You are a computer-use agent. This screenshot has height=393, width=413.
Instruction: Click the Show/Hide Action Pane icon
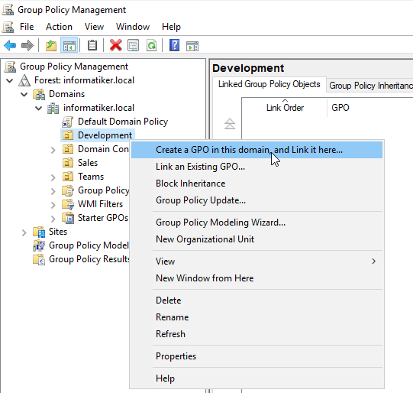(192, 46)
